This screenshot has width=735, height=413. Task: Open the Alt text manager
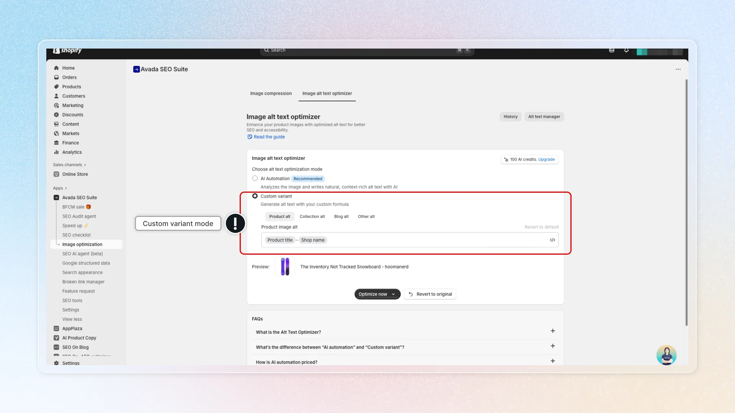544,117
